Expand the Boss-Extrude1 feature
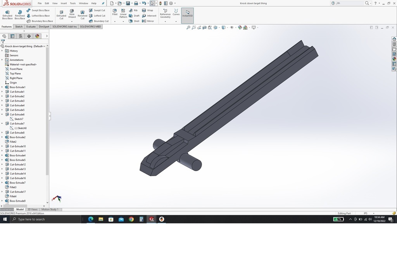This screenshot has width=397, height=263. 2,87
